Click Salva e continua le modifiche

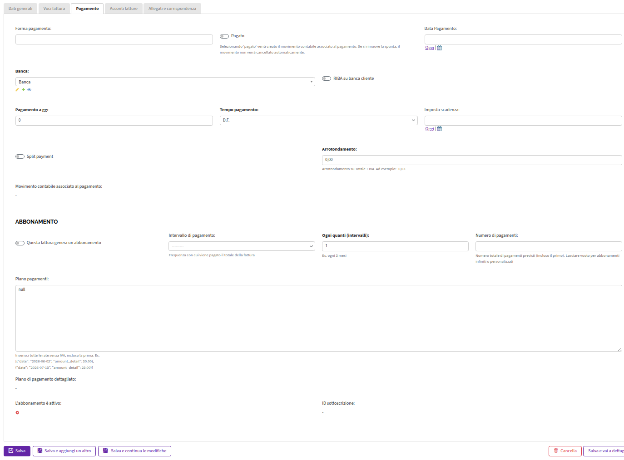(134, 451)
